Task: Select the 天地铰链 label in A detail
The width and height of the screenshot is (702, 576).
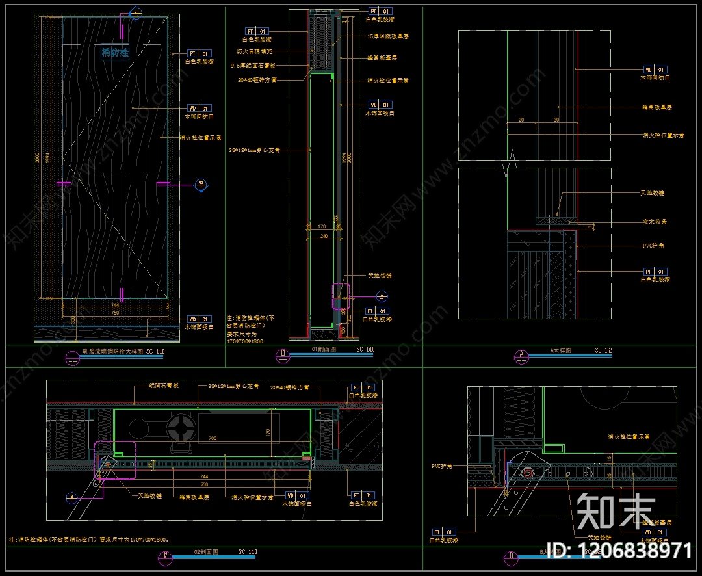Action: 653,193
